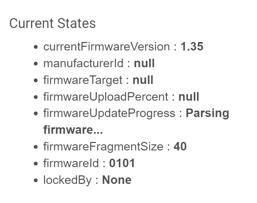
Task: Click the null value beside firmwareTarget
Action: [x=143, y=80]
